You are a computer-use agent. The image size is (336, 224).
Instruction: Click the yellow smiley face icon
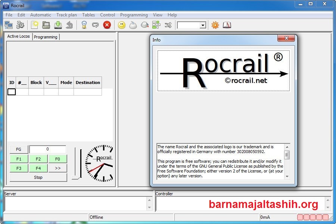pyautogui.click(x=122, y=25)
